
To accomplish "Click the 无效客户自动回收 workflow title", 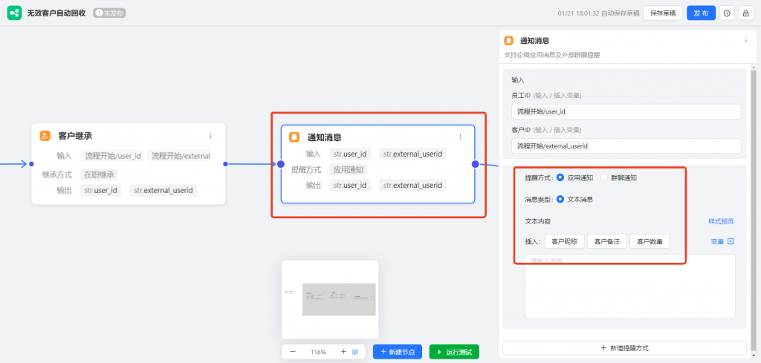I will [x=56, y=13].
